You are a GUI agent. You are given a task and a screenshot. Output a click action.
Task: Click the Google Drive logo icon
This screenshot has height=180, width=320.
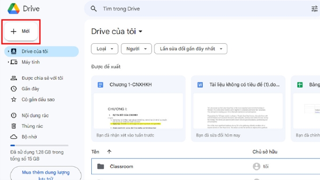(14, 8)
